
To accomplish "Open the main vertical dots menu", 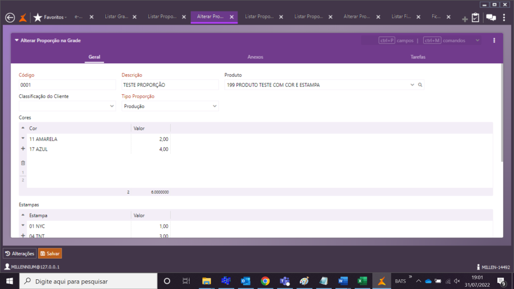I will [504, 17].
